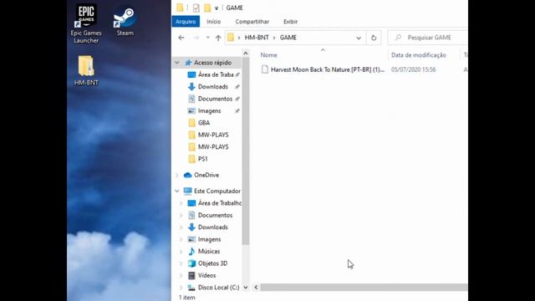
Task: Open pinned Imagens under Acesso rápido
Action: pos(209,111)
